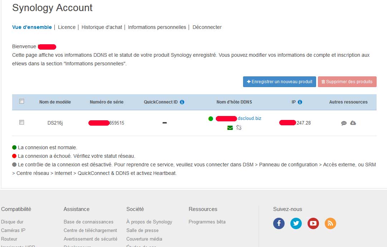The width and height of the screenshot is (387, 247).
Task: Click the green envelope icon under DDNS hostname
Action: click(230, 128)
